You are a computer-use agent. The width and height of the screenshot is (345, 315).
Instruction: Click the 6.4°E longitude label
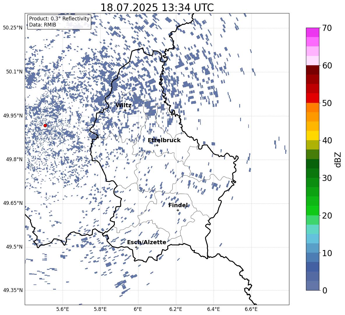[x=213, y=309]
